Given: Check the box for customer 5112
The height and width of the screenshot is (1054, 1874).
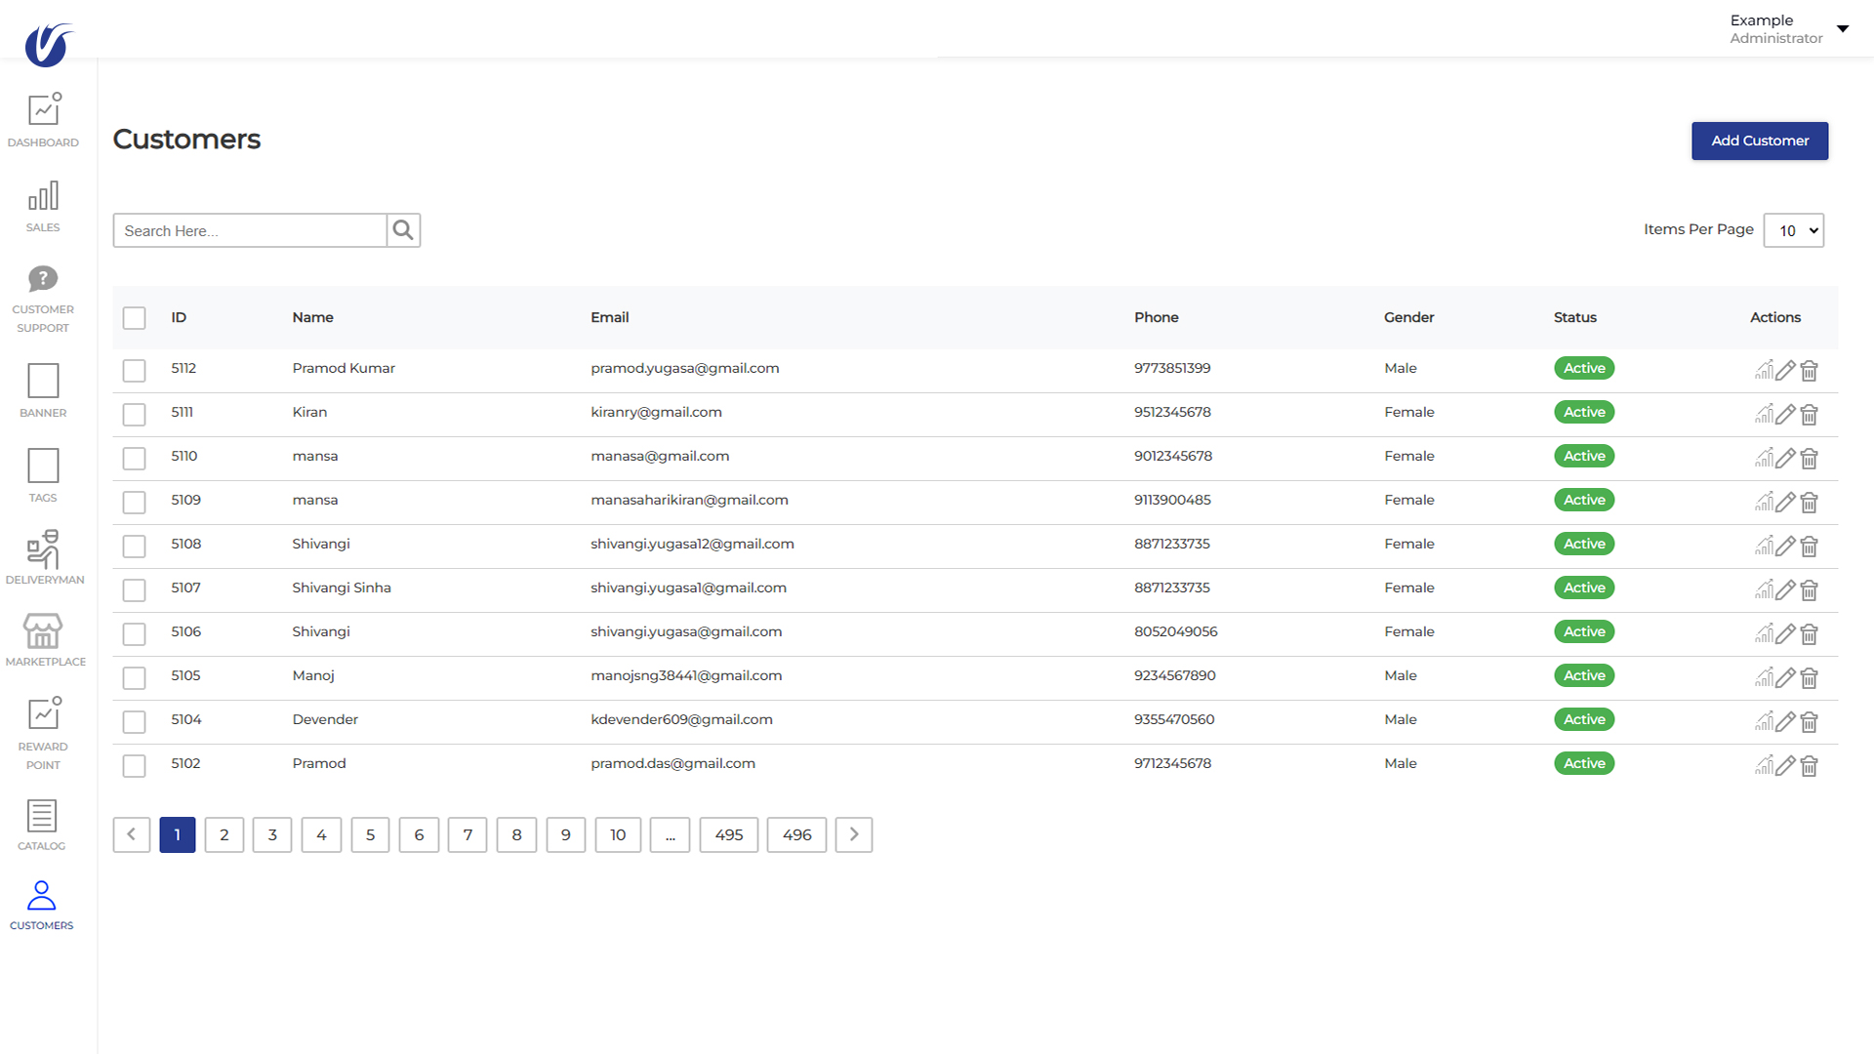Looking at the screenshot, I should (x=134, y=371).
